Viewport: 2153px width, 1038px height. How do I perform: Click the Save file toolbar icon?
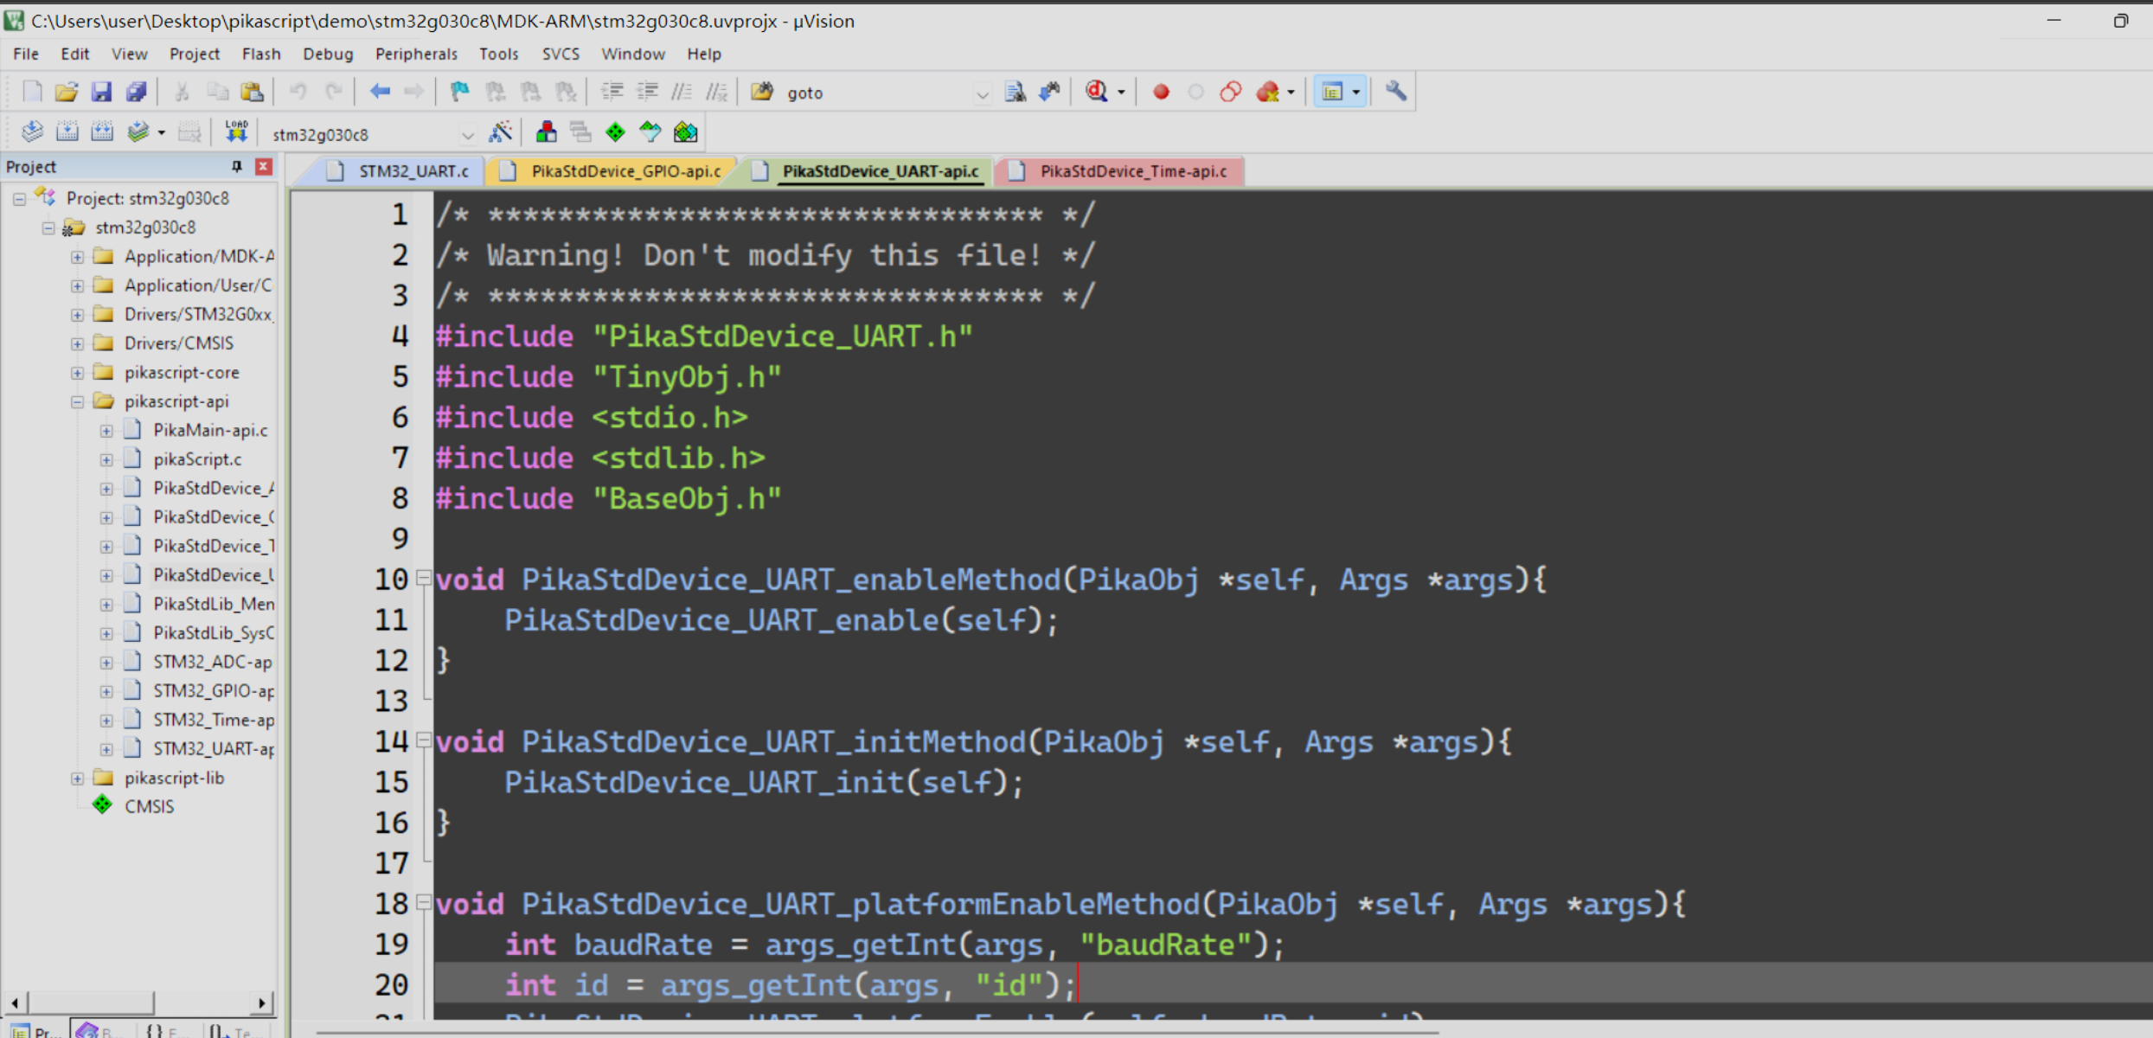101,92
